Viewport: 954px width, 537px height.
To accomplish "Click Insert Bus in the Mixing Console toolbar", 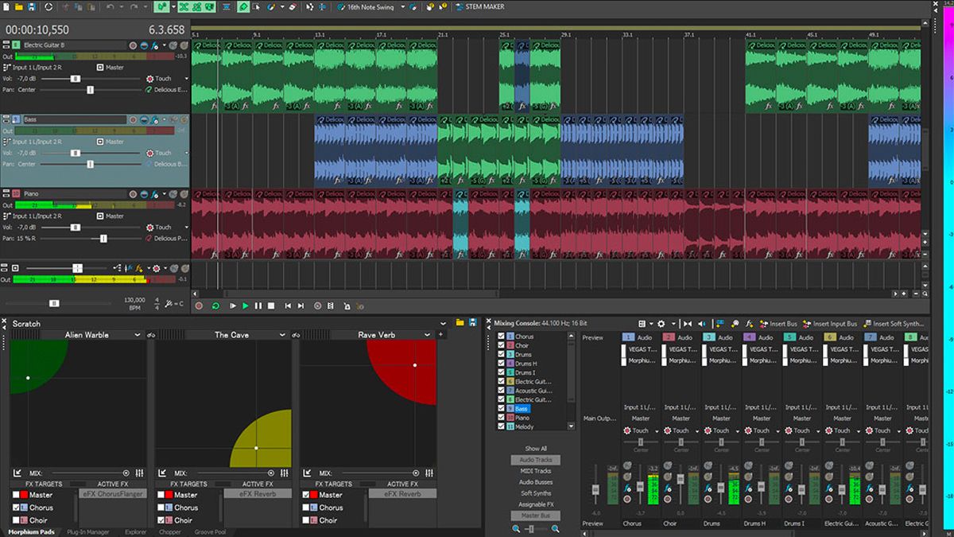I will [778, 324].
